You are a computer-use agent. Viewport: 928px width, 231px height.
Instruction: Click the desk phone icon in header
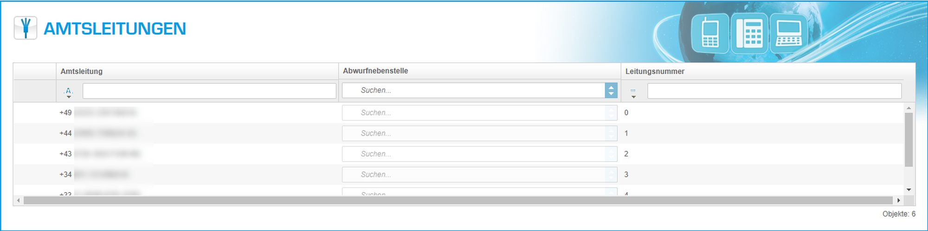click(749, 33)
